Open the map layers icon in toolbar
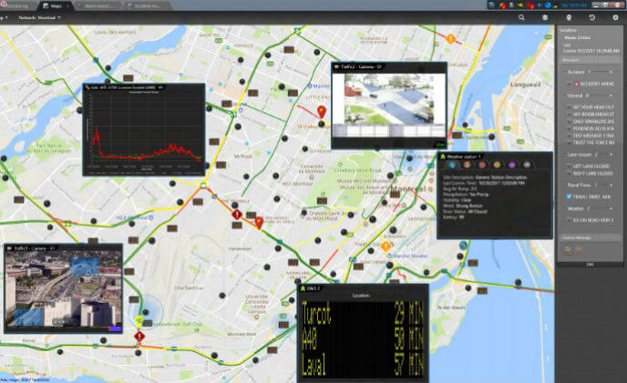The width and height of the screenshot is (627, 383). tap(545, 17)
